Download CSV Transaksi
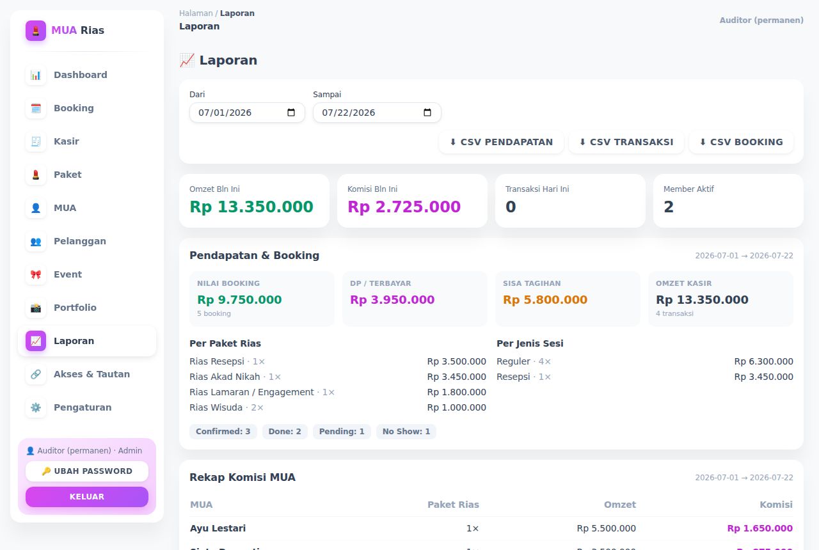Viewport: 819px width, 550px height. (626, 142)
